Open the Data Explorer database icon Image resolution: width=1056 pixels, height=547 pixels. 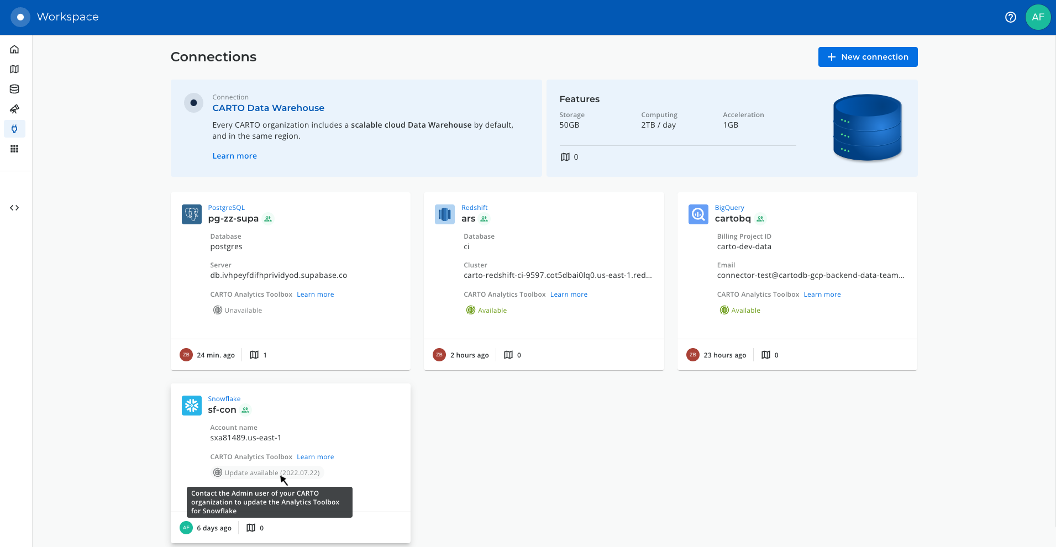[14, 89]
